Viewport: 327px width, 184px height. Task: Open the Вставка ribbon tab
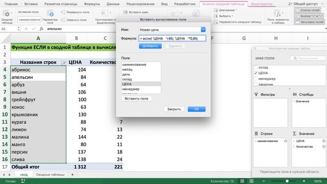point(31,4)
